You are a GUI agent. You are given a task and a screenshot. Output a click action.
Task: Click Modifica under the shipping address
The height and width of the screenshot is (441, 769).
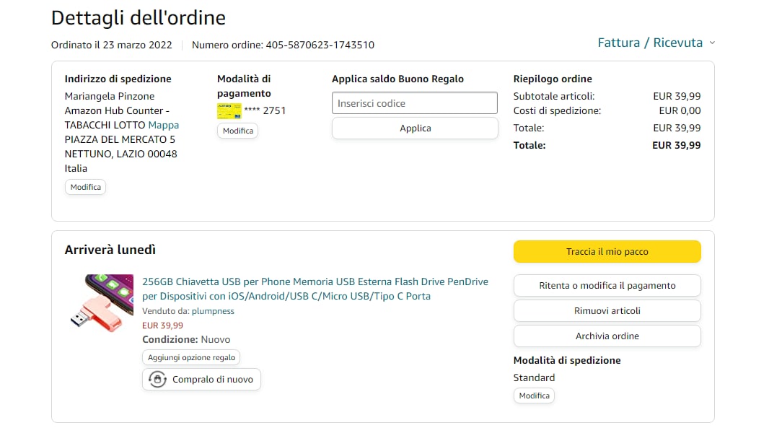[86, 187]
